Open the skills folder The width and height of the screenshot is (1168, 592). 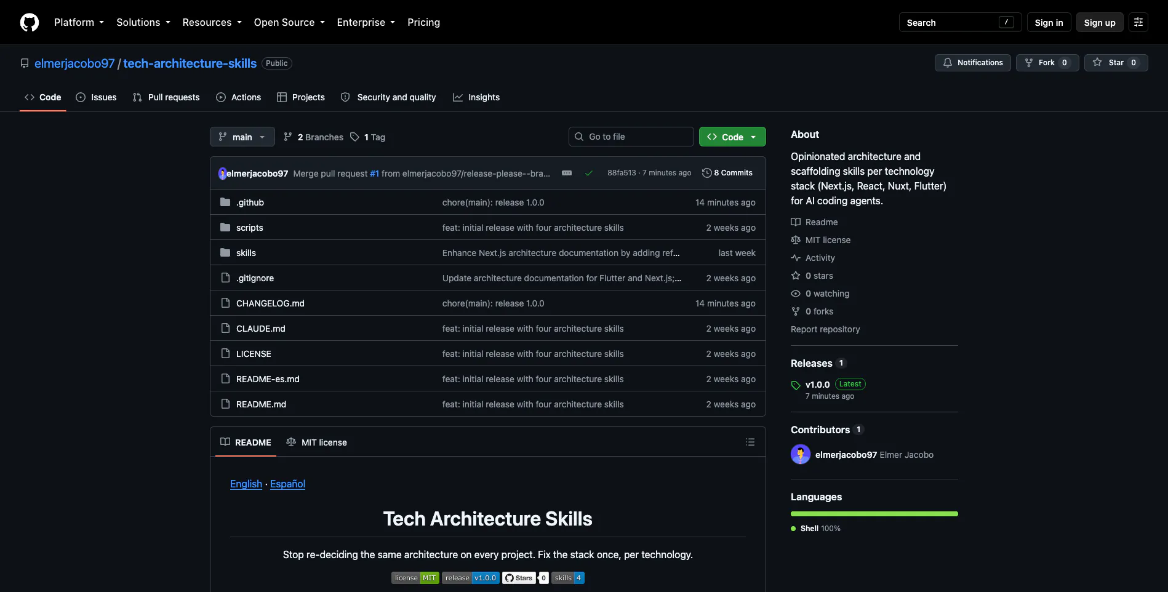click(246, 253)
